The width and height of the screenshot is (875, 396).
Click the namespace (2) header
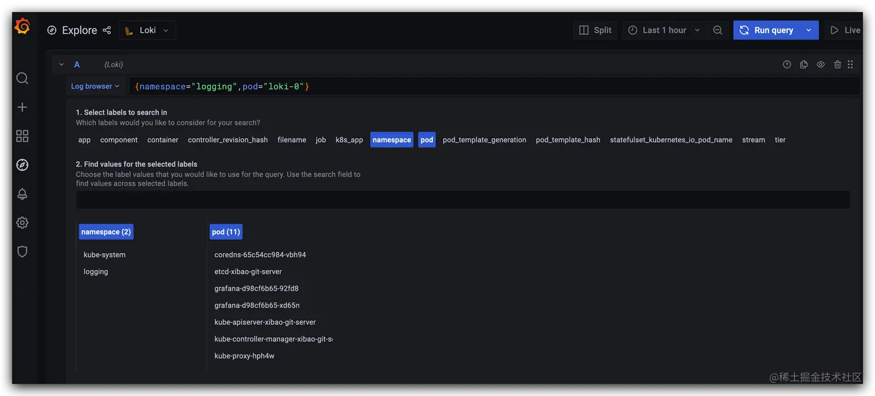(x=106, y=232)
